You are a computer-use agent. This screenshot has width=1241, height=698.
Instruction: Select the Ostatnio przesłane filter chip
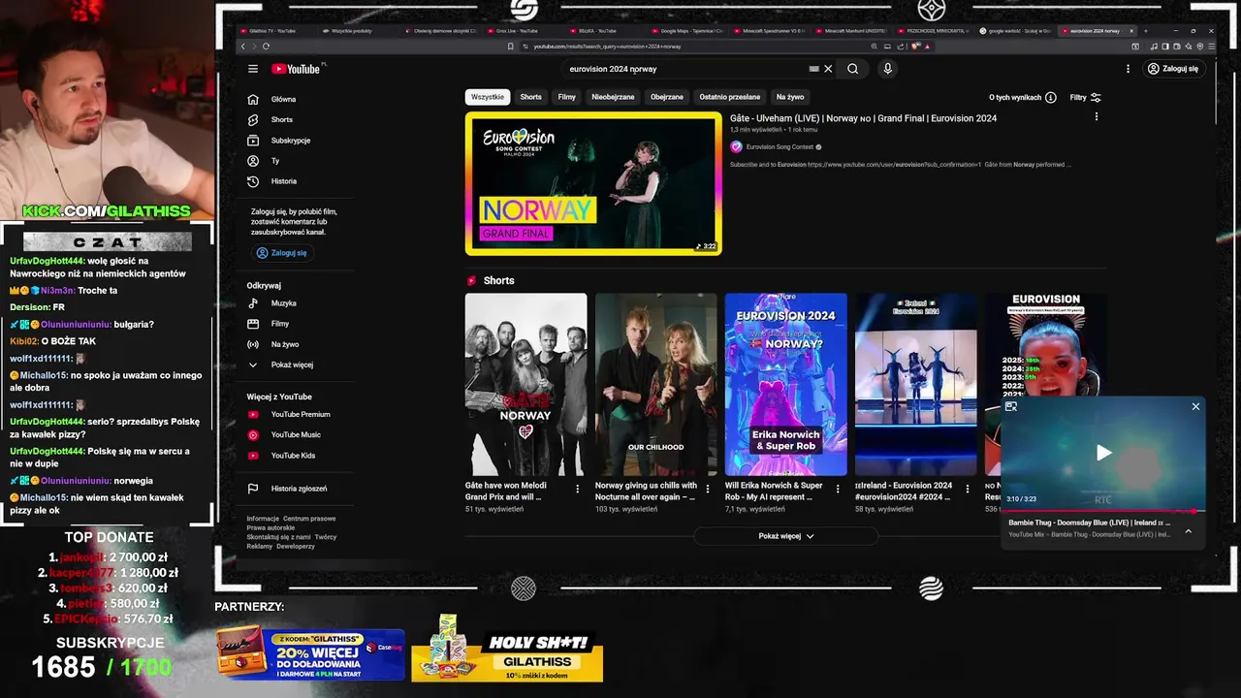coord(730,97)
